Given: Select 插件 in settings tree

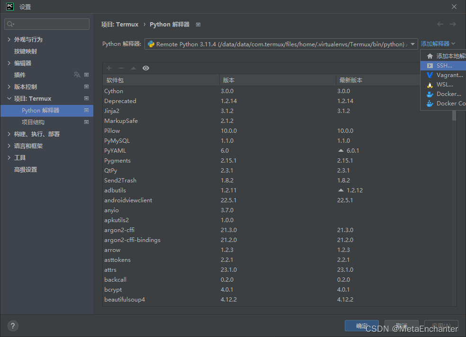Looking at the screenshot, I should point(20,75).
